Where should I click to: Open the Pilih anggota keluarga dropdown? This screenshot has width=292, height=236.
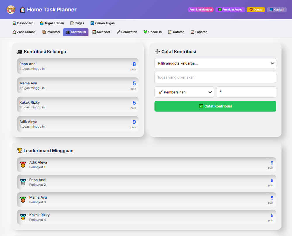[x=215, y=63]
